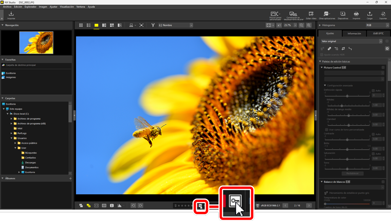Click the Exportar icon
This screenshot has width=391, height=221.
tap(383, 16)
